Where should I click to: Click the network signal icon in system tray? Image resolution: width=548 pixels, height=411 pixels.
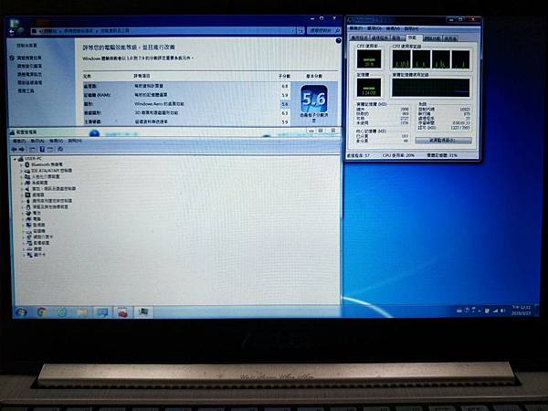494,311
